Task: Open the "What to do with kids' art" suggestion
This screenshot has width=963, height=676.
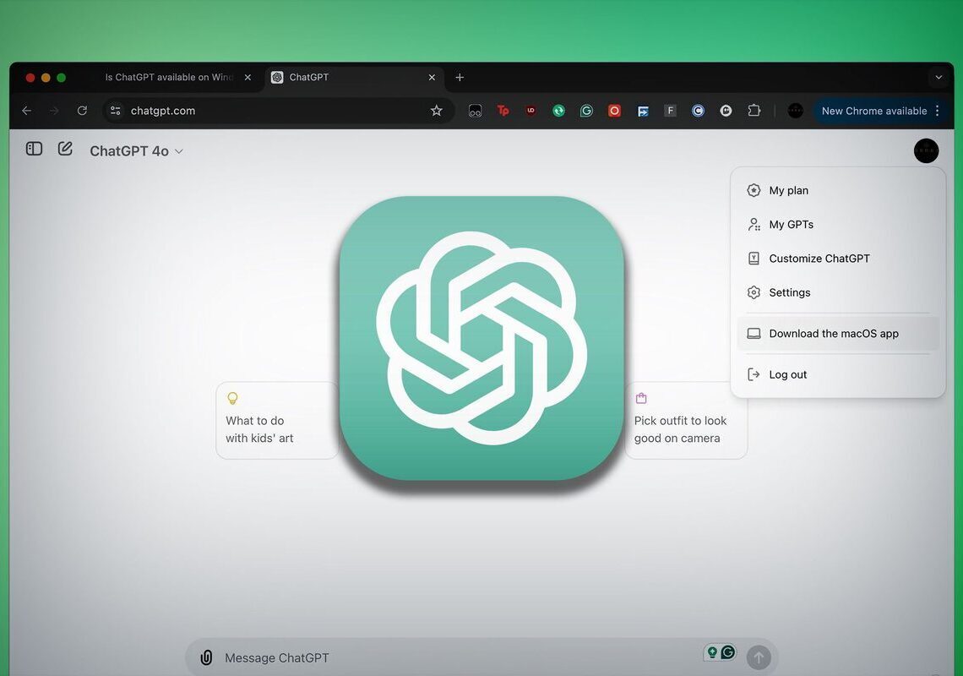Action: (278, 420)
